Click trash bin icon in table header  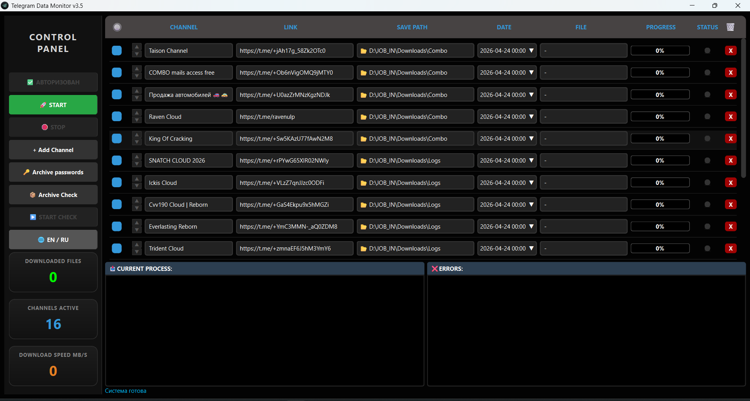pyautogui.click(x=730, y=27)
